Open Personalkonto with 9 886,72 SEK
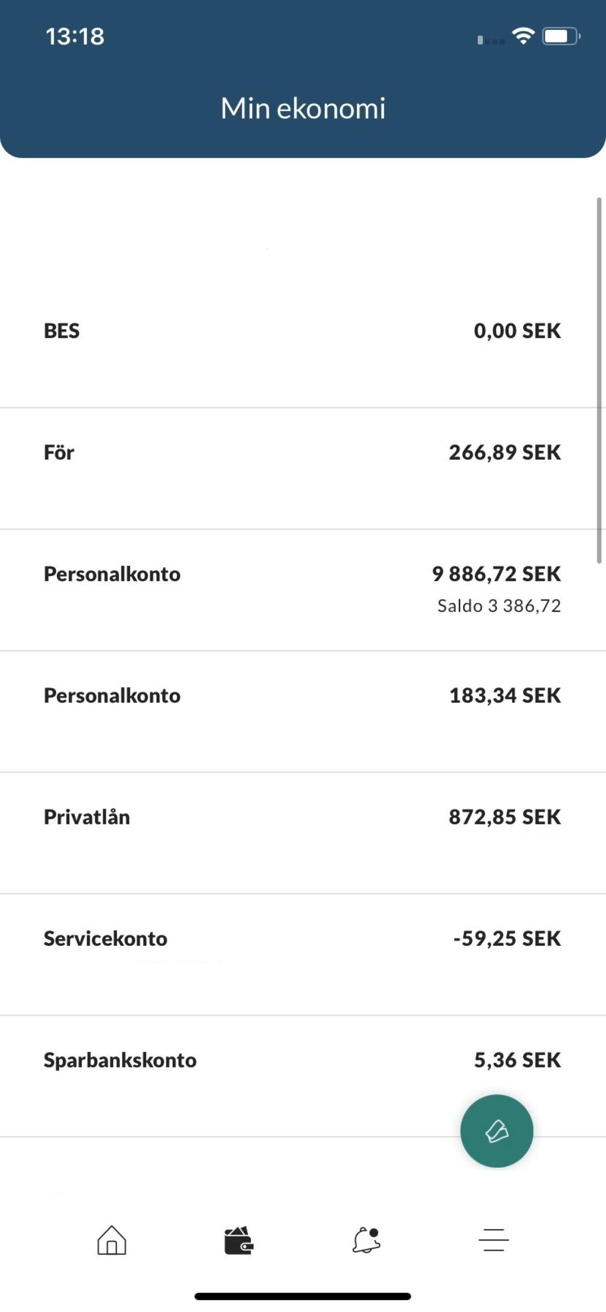Screen dimensions: 606x1312 coord(303,590)
